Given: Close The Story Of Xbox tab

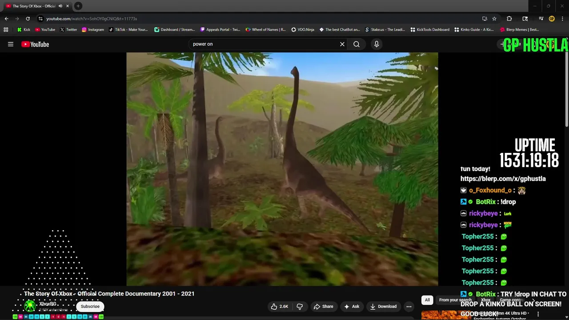Looking at the screenshot, I should 68,6.
